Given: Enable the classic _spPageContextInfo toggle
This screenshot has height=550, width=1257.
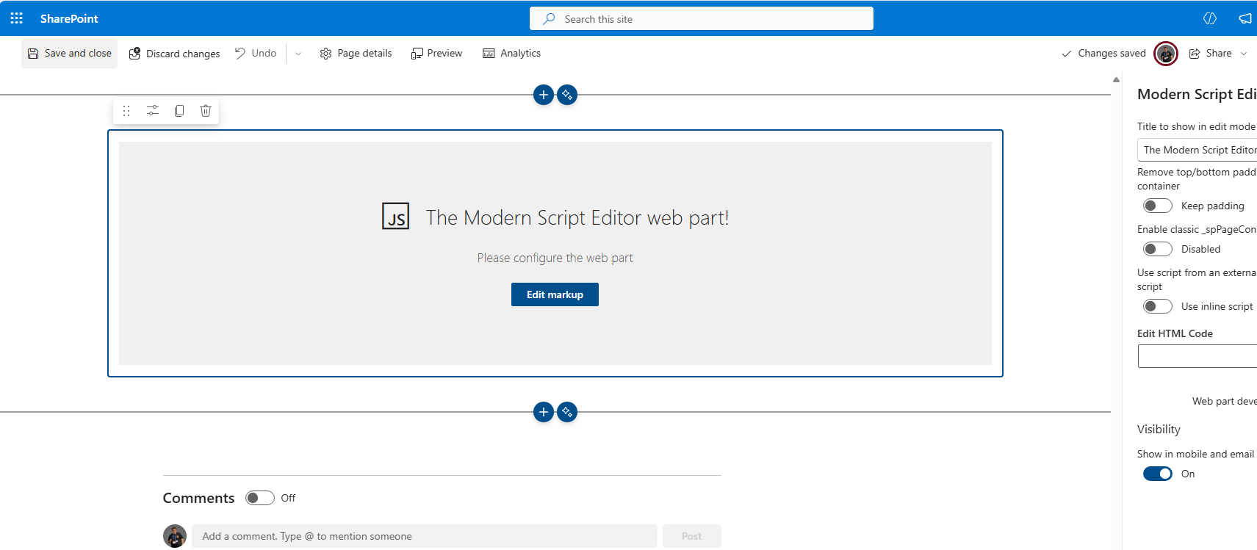Looking at the screenshot, I should [x=1157, y=249].
